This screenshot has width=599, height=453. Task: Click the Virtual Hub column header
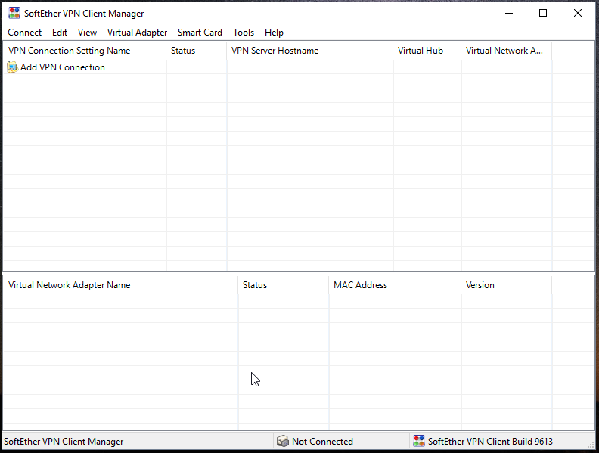427,51
